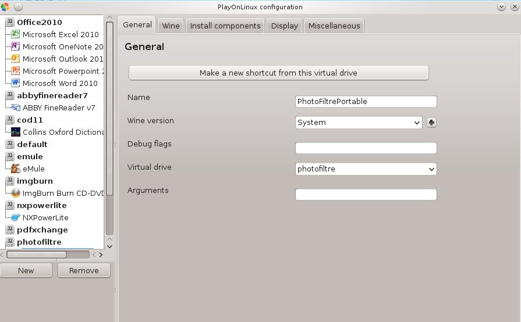This screenshot has height=322, width=521.
Task: Click Make a new shortcut from this virtual drive
Action: point(278,73)
